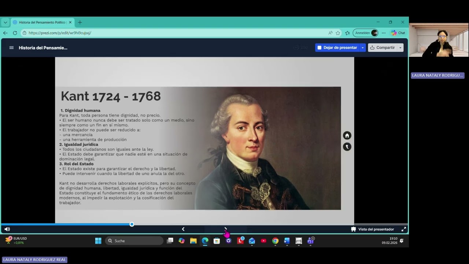Image resolution: width=469 pixels, height=264 pixels.
Task: Open browser settings three-dot menu
Action: (x=384, y=33)
